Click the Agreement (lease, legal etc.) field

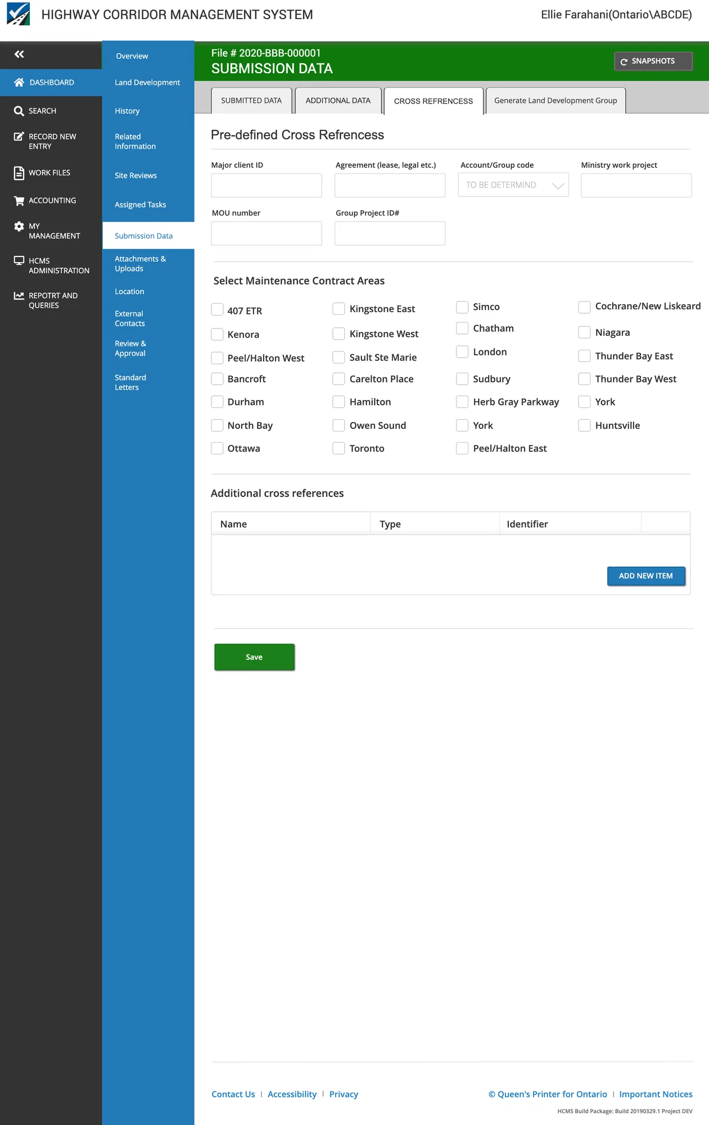390,186
